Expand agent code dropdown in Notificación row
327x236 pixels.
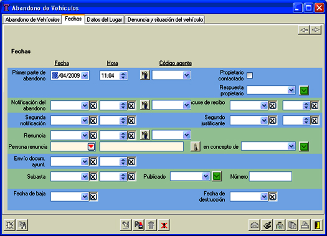[x=187, y=105]
